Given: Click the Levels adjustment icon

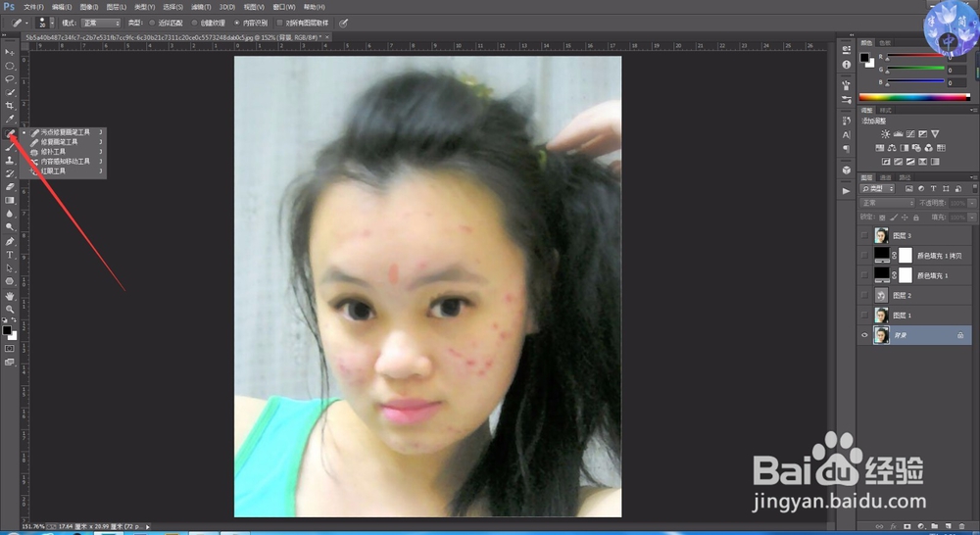Looking at the screenshot, I should coord(898,133).
